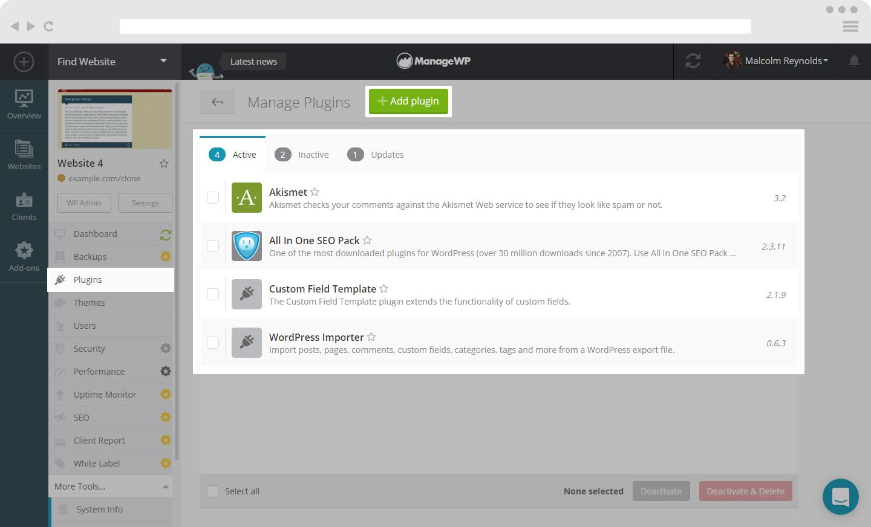Click the White Label gear badge

(x=166, y=463)
